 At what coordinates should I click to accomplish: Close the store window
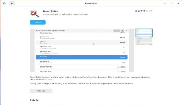[178, 3]
